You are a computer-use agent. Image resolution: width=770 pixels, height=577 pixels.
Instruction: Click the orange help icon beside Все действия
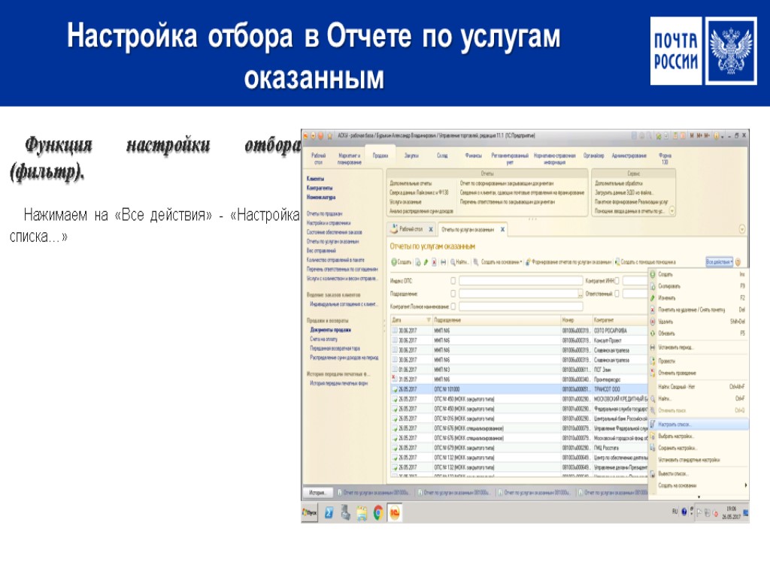(738, 262)
